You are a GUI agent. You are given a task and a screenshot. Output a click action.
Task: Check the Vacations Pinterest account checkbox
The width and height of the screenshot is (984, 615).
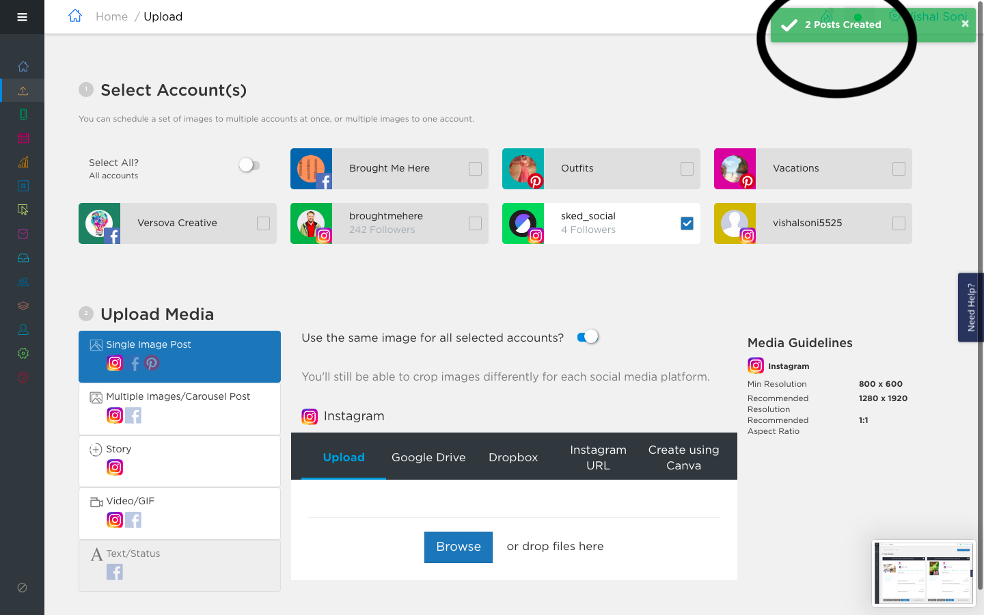[899, 169]
